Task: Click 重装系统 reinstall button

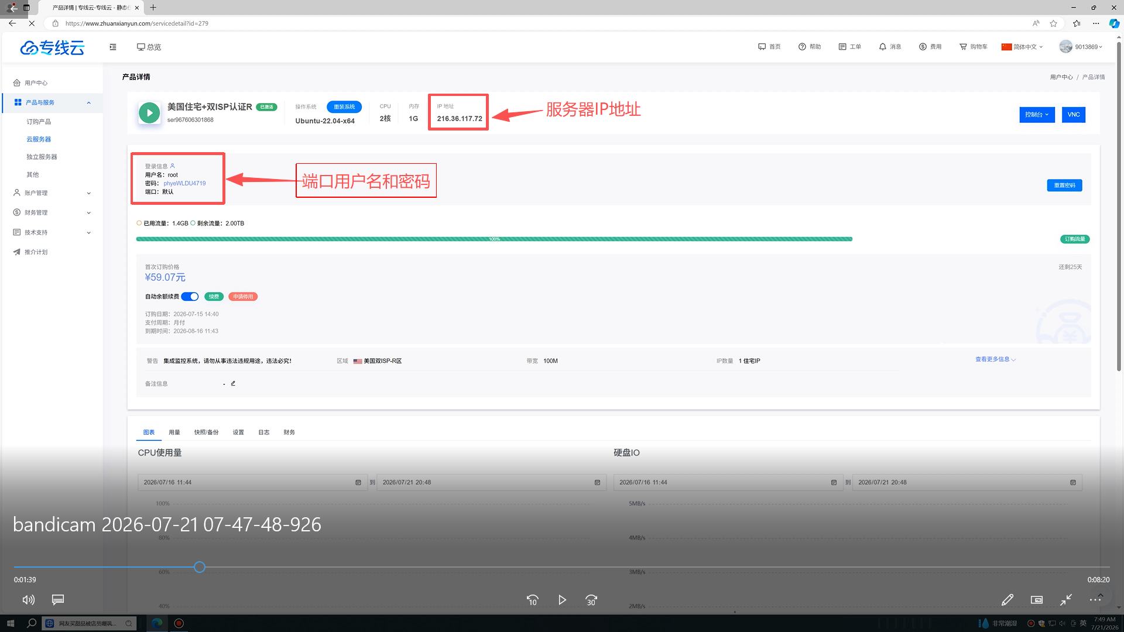Action: click(x=344, y=107)
